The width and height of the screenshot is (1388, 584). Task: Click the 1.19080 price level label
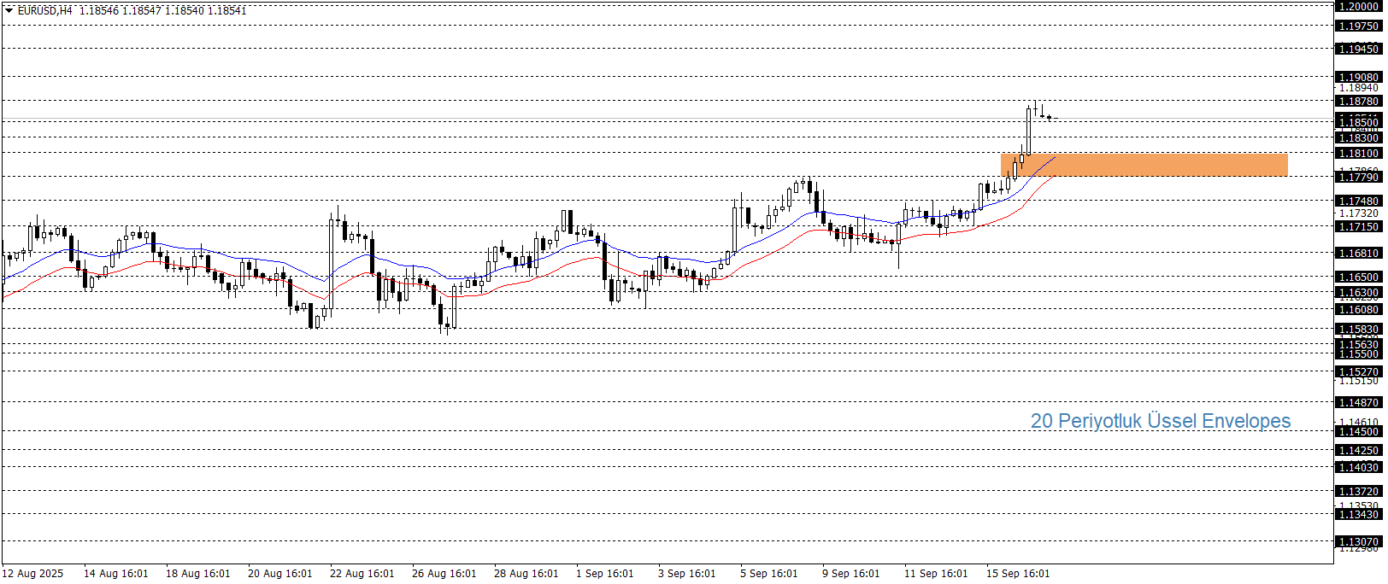(1358, 77)
